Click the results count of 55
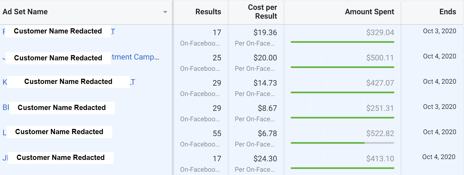 217,134
